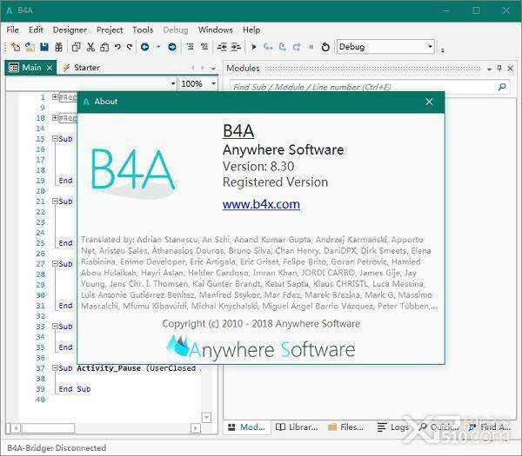This screenshot has width=522, height=456.
Task: Switch to the Librar... bottom tab
Action: coord(297,427)
